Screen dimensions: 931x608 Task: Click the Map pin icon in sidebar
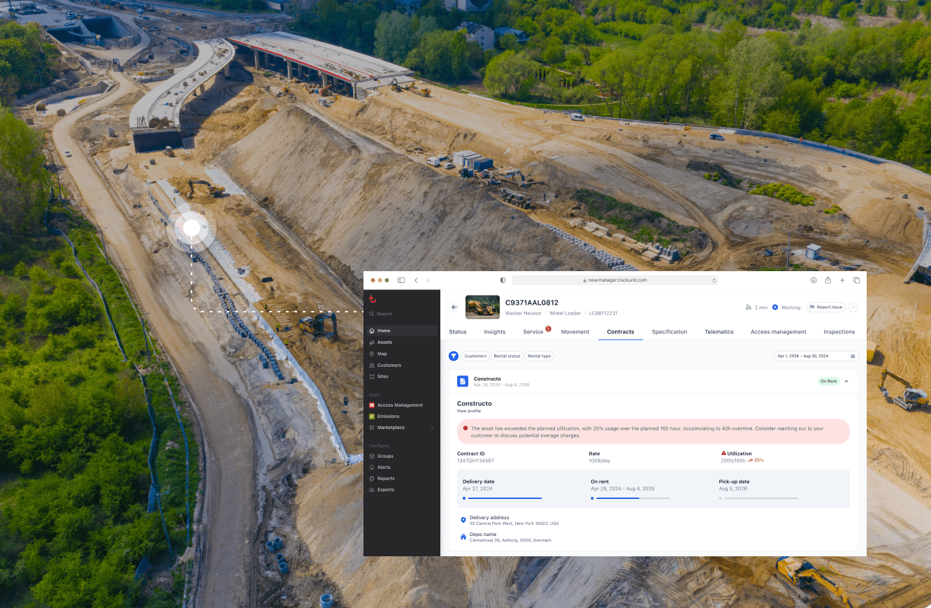tap(372, 354)
